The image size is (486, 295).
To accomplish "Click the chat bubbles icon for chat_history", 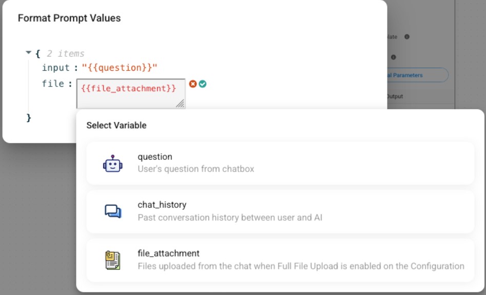I will coord(112,211).
